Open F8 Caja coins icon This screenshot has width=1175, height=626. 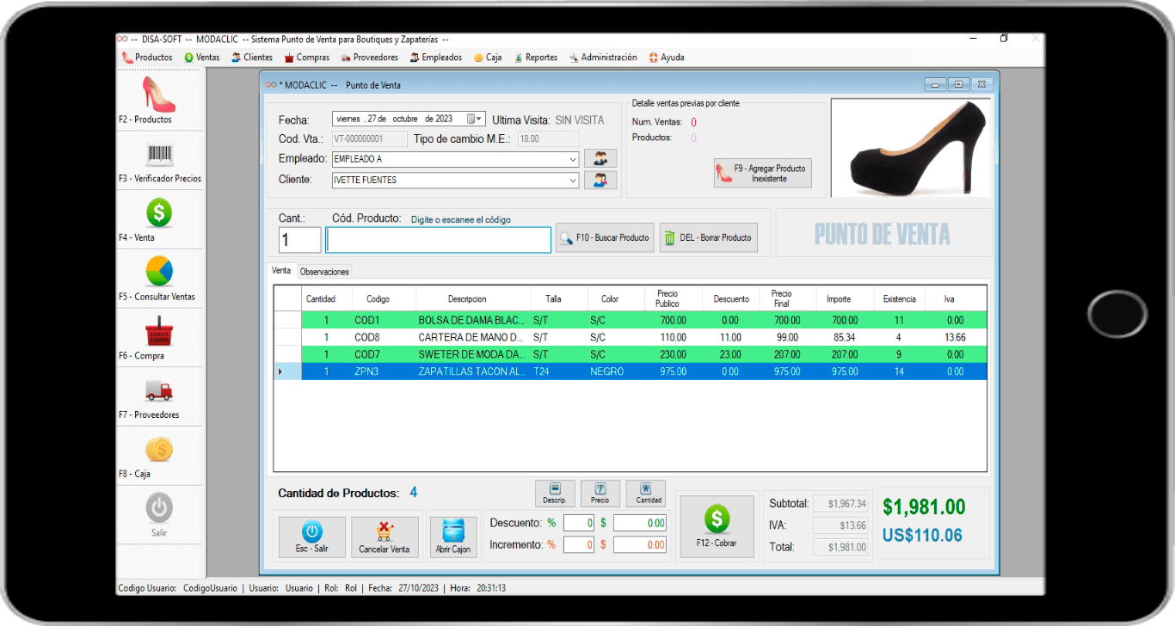pyautogui.click(x=159, y=449)
